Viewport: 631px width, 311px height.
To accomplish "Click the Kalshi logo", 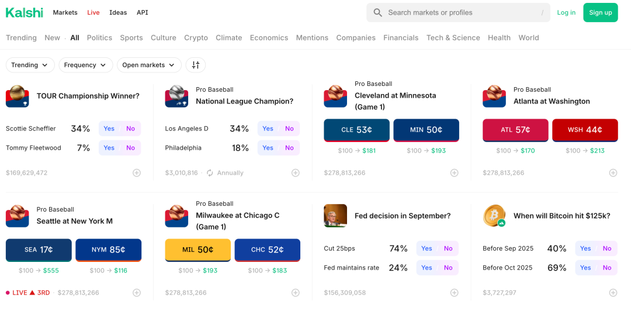I will pos(25,12).
